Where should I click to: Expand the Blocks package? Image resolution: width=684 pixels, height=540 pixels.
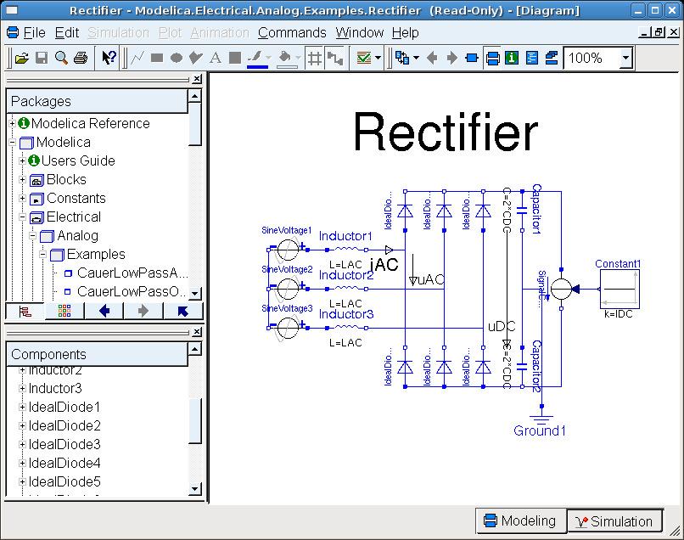click(x=22, y=179)
